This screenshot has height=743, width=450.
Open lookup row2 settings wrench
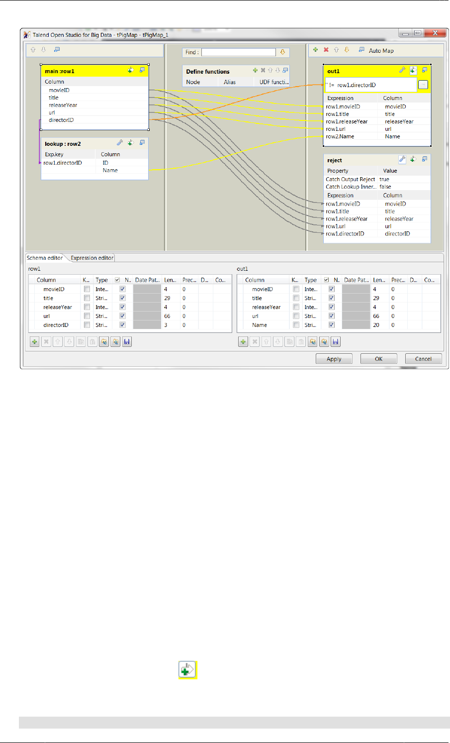pyautogui.click(x=120, y=143)
